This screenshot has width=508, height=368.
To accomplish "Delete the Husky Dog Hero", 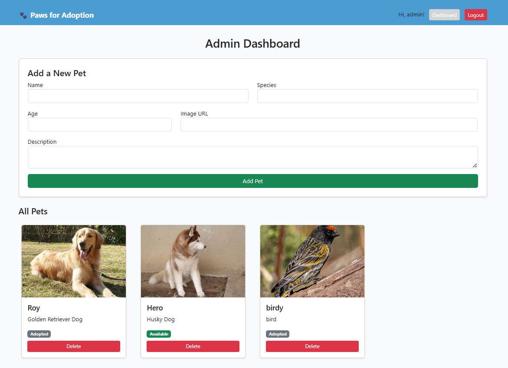I will (193, 346).
